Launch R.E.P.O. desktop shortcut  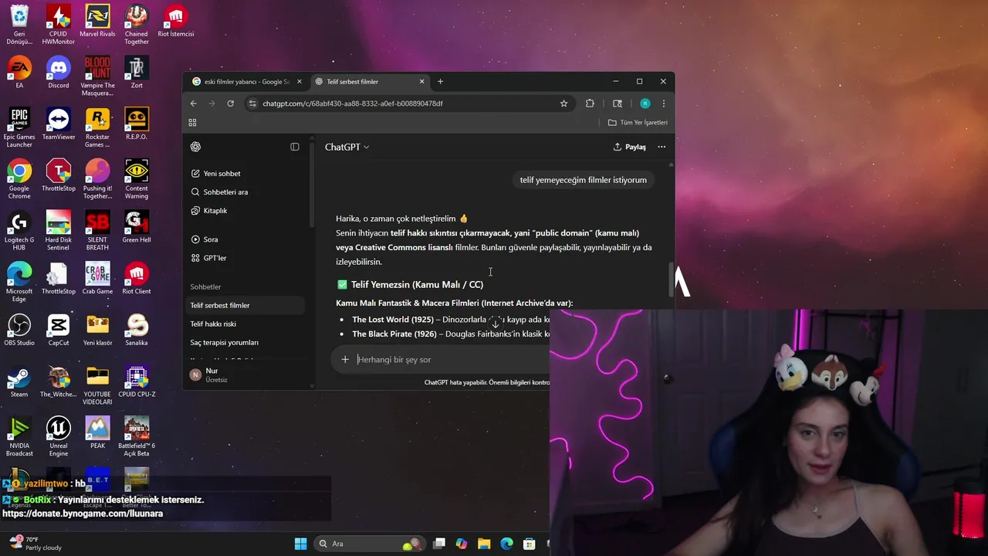tap(137, 124)
